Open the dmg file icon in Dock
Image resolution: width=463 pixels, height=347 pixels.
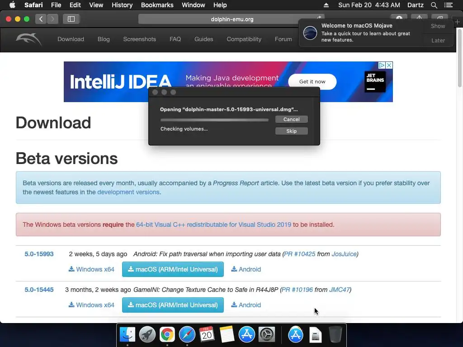pos(315,335)
